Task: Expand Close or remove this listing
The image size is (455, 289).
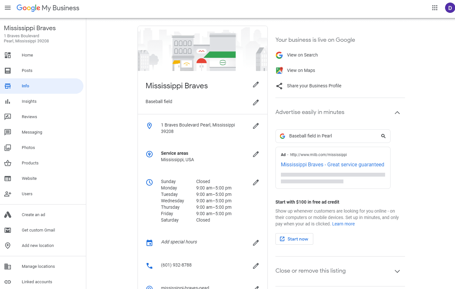Action: (x=397, y=271)
